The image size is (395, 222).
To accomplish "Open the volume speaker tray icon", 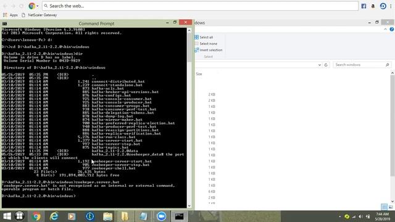I will pyautogui.click(x=360, y=216).
